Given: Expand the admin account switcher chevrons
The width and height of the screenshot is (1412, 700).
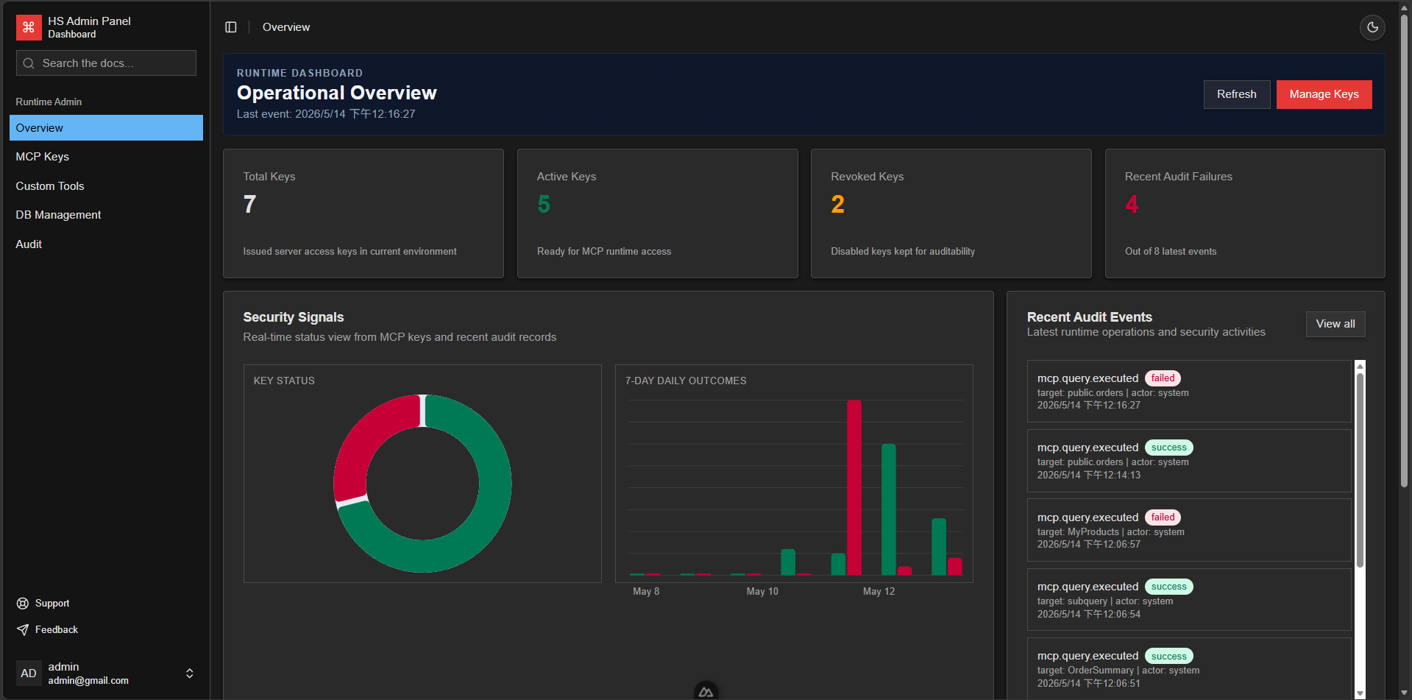Looking at the screenshot, I should [190, 674].
